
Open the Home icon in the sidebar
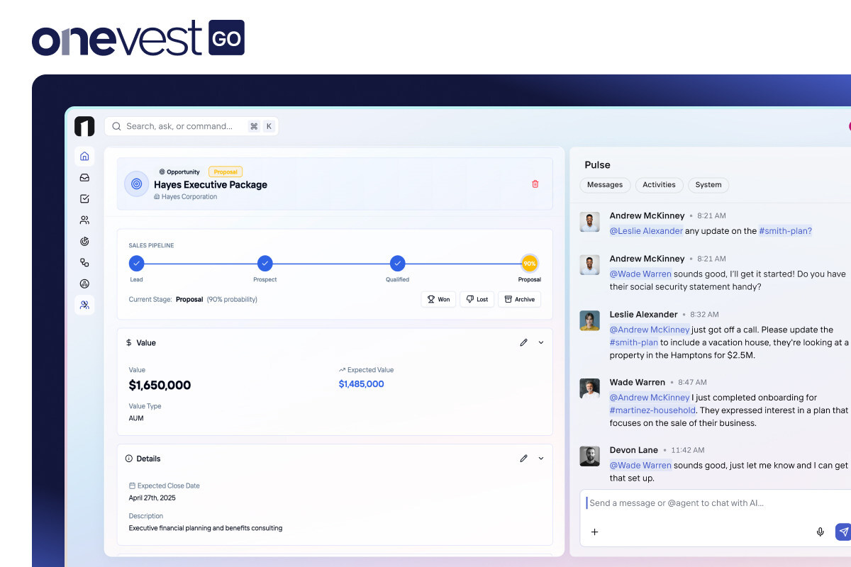(x=84, y=157)
